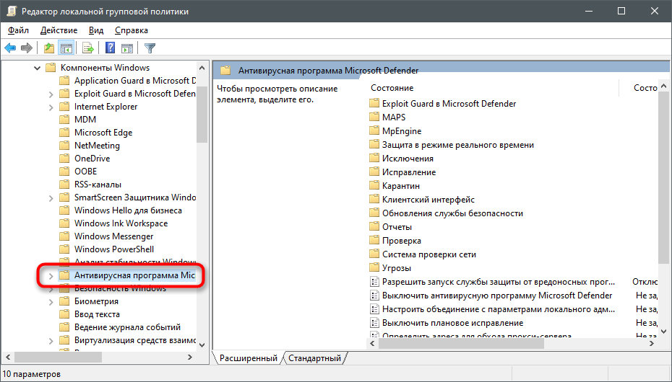
Task: Select Защита в режиме реального времени folder
Action: [452, 145]
